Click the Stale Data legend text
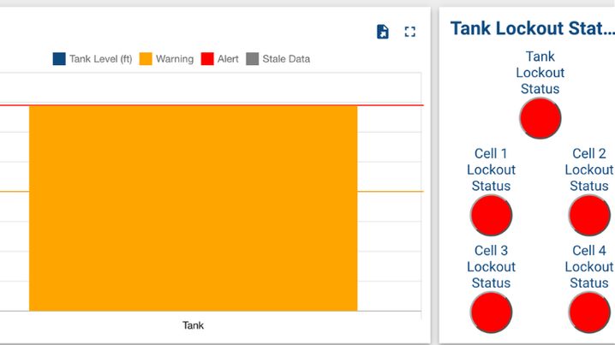615x345 pixels. [286, 59]
